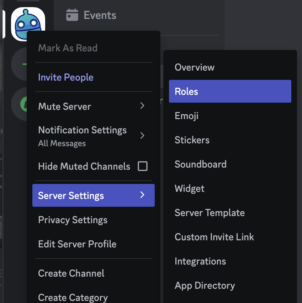The width and height of the screenshot is (302, 303).
Task: Go to Stickers settings
Action: [x=230, y=140]
